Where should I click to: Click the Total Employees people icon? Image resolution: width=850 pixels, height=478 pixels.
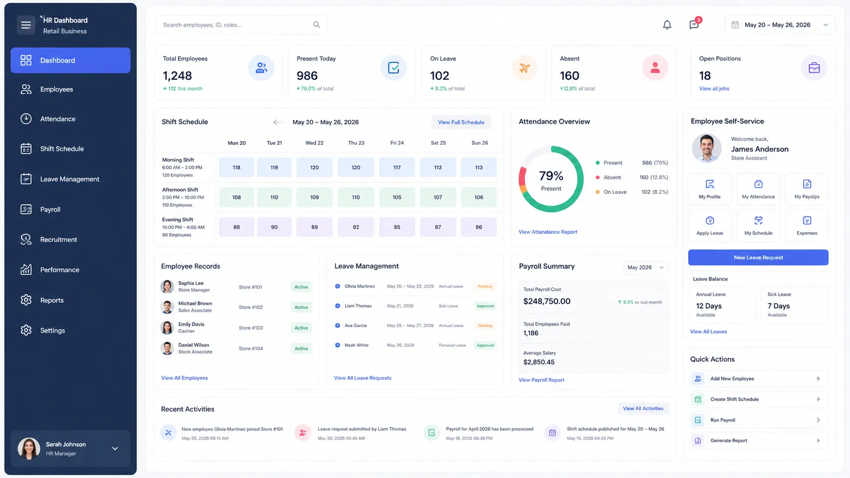pyautogui.click(x=261, y=68)
